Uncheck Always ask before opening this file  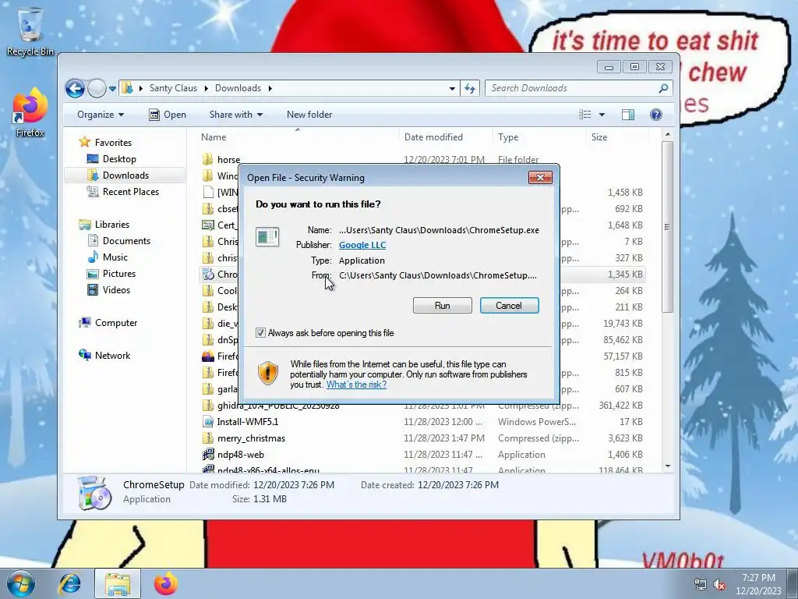(260, 333)
